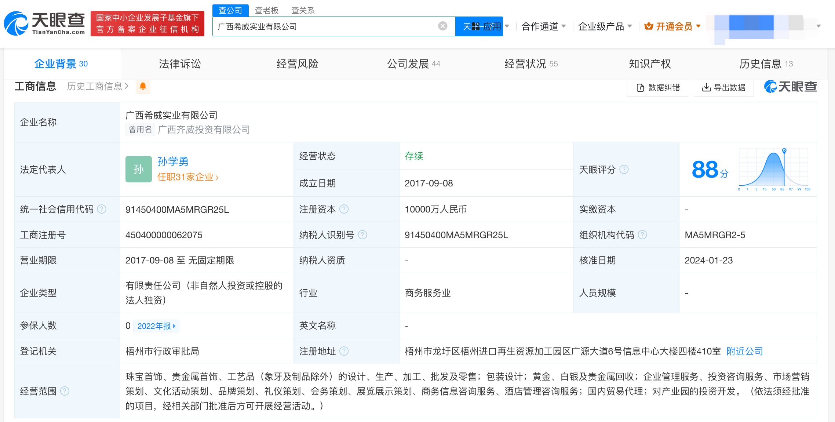Open 历史工商信息 link
The image size is (835, 422).
(x=98, y=86)
